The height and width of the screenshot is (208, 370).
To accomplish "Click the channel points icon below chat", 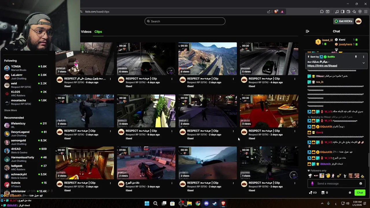I will 312,193.
